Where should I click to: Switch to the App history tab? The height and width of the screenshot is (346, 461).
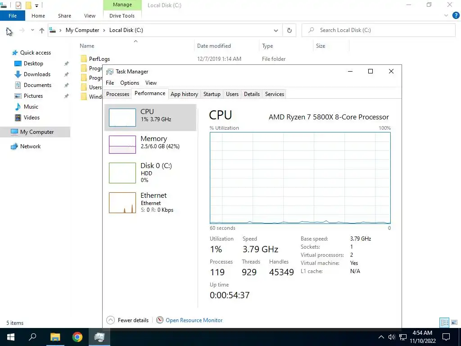coord(184,94)
